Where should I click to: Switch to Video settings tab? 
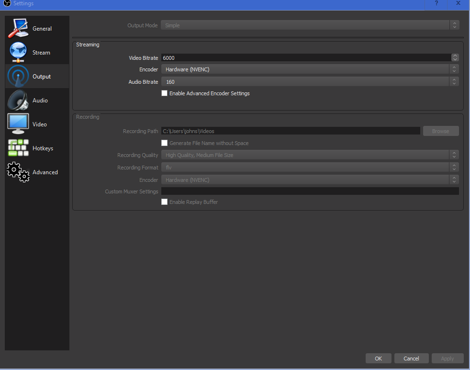pos(37,124)
